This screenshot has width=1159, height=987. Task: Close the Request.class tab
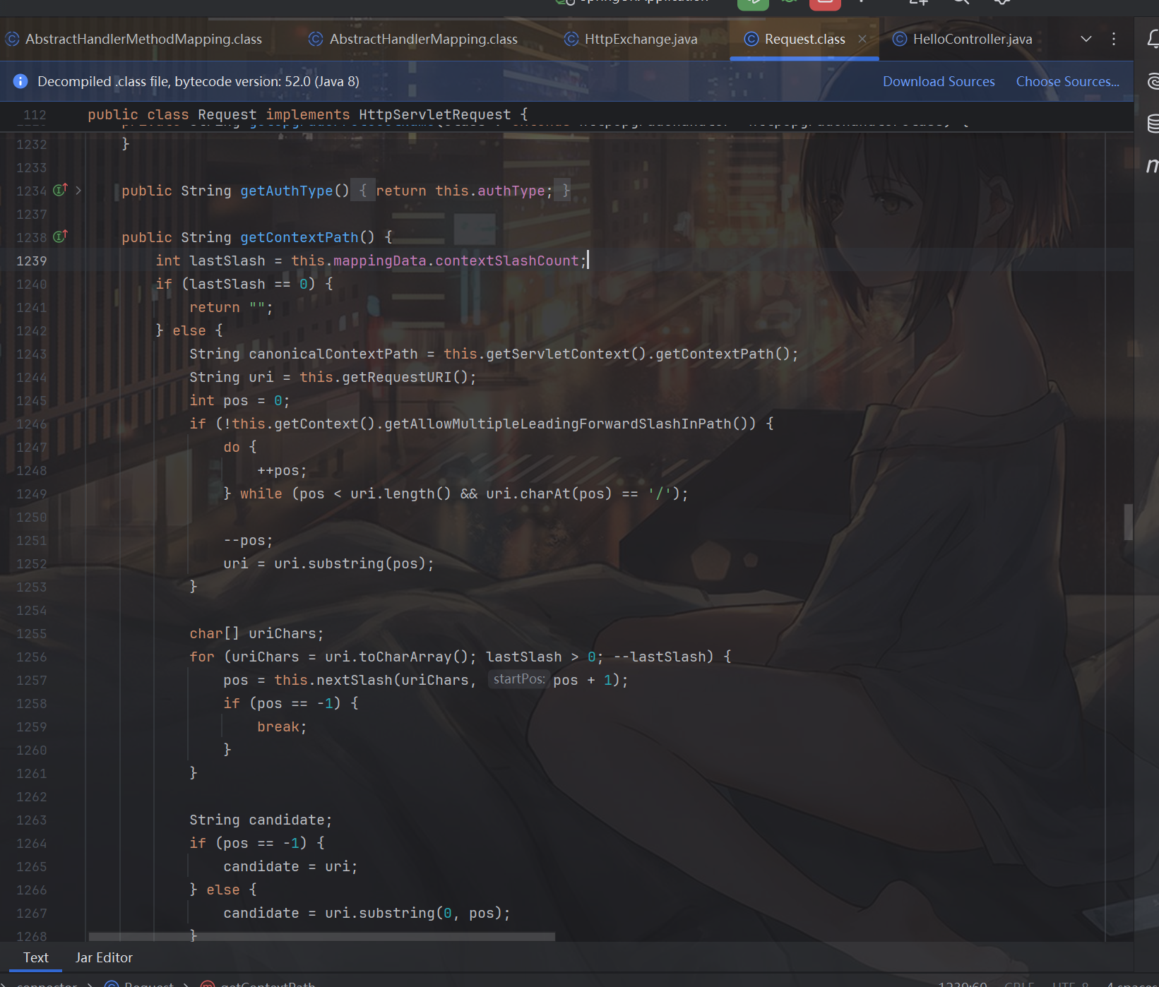tap(862, 39)
